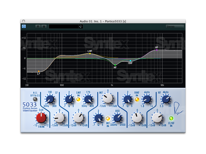Click the HF frequency knob at 4kHz
Image resolution: width=206 pixels, height=154 pixels.
(165, 99)
